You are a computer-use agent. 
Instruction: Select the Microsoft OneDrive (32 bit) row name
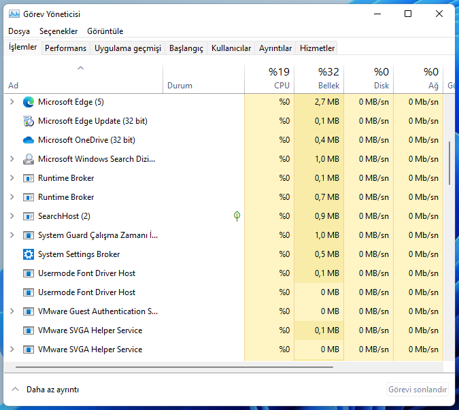(x=86, y=140)
